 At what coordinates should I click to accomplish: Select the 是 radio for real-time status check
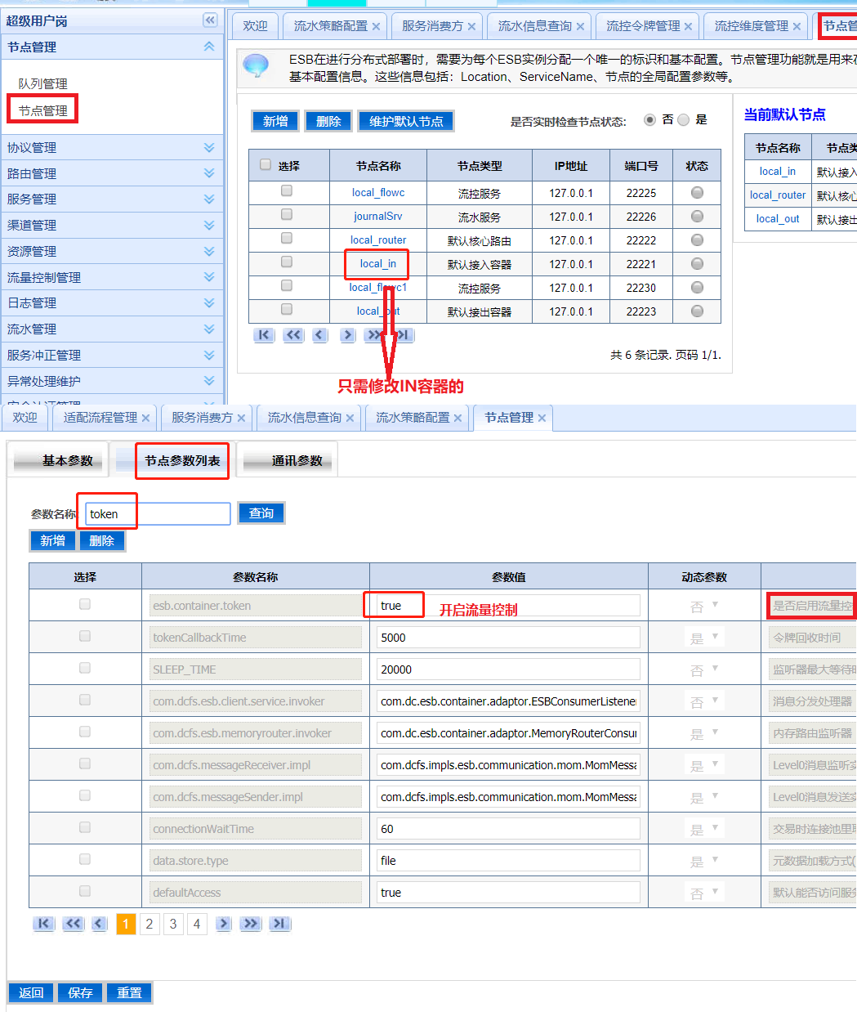pos(684,120)
